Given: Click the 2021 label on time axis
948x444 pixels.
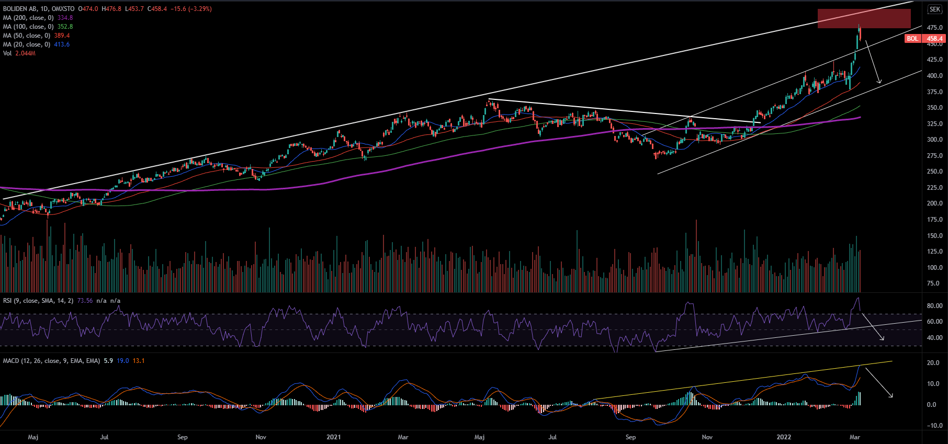Looking at the screenshot, I should [333, 437].
